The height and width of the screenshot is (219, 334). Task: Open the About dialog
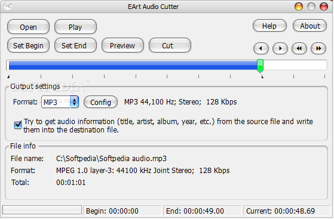pos(310,26)
